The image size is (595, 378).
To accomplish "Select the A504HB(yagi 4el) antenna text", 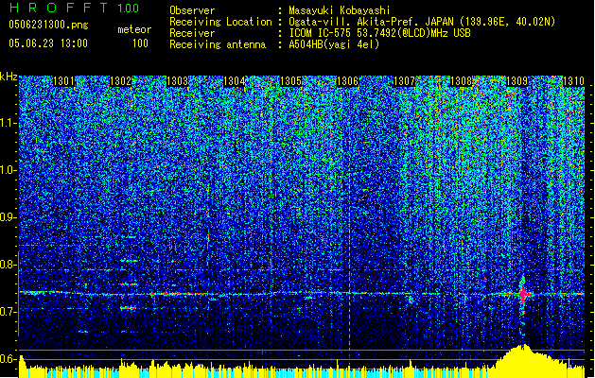I will [334, 44].
